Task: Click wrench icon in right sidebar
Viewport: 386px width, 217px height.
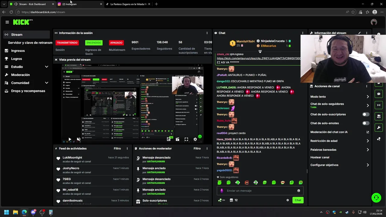Action: coord(379,127)
